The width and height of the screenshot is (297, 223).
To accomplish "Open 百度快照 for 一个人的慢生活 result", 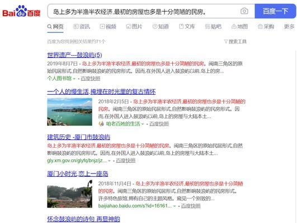I will point(159,124).
